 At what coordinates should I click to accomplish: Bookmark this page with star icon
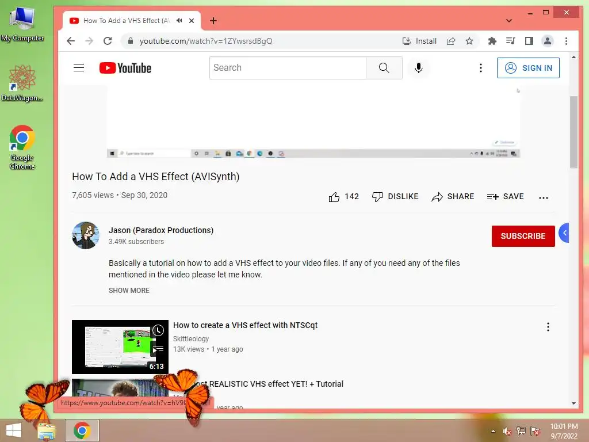point(469,41)
